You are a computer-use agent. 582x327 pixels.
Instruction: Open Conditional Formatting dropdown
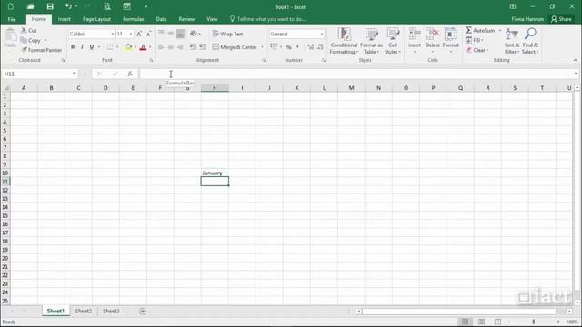(344, 41)
